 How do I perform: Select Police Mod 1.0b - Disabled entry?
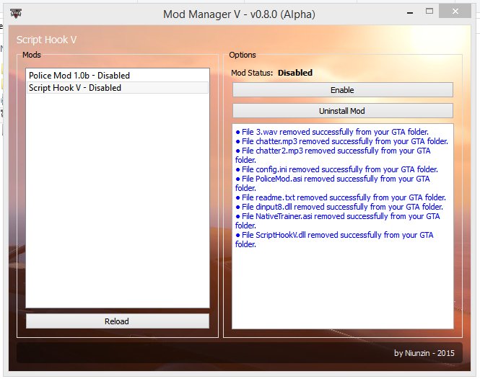pyautogui.click(x=118, y=75)
